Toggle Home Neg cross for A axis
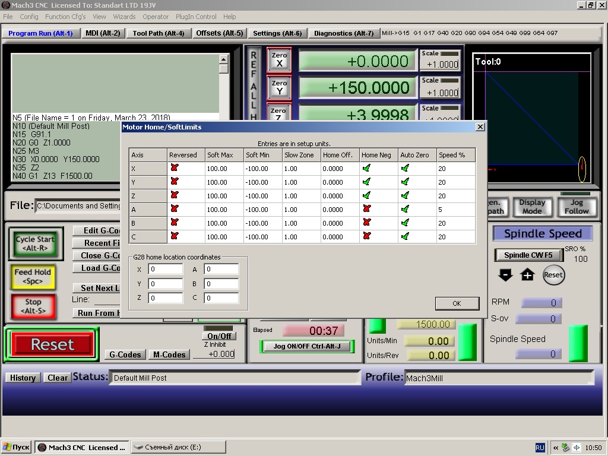608x456 pixels. 367,208
